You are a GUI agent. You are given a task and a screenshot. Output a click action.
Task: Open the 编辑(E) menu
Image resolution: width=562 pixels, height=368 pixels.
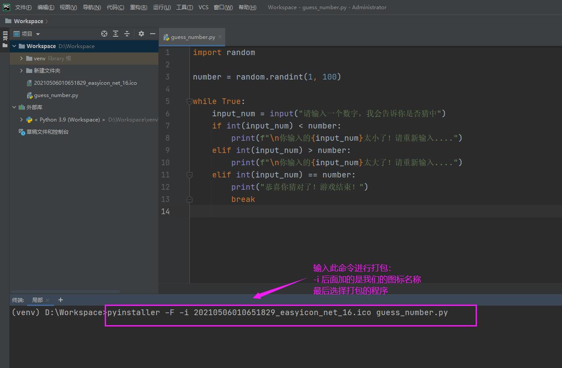46,7
